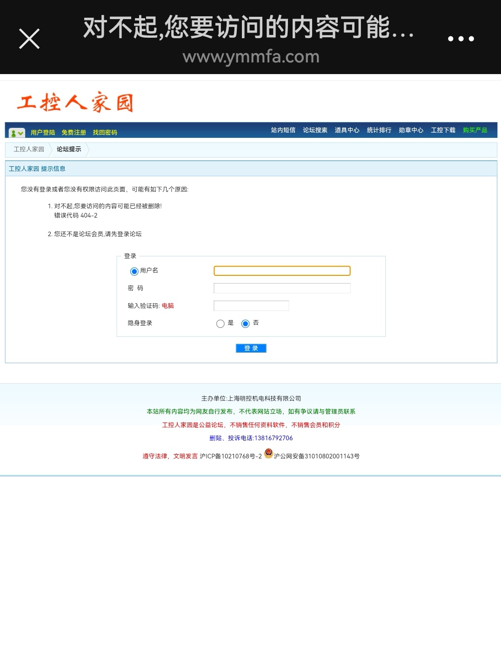Choose 否 for 隐身登录
The image size is (501, 669).
pyautogui.click(x=246, y=324)
